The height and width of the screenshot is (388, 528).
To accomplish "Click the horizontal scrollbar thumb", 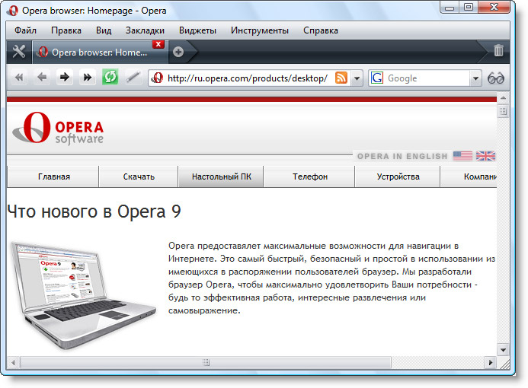I will pos(206,362).
